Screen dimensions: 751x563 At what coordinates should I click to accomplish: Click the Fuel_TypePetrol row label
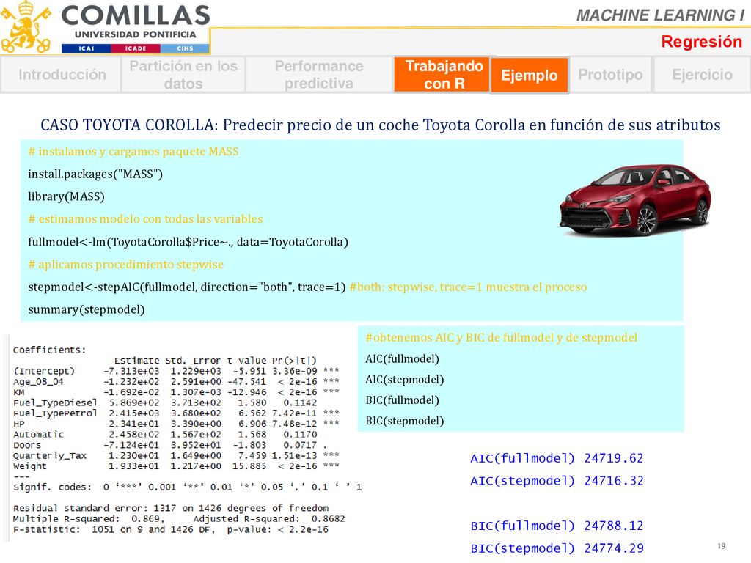tap(54, 413)
